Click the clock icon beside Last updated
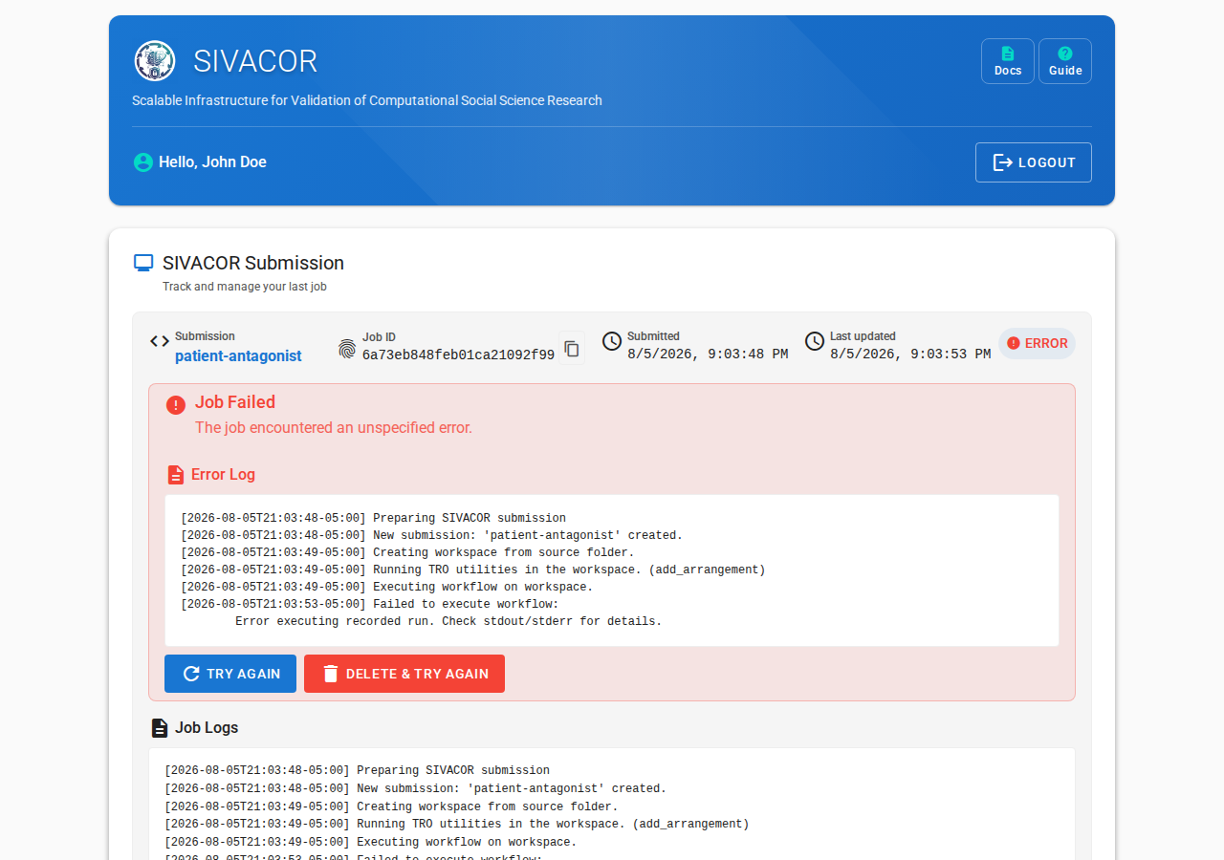The image size is (1224, 860). pyautogui.click(x=815, y=341)
